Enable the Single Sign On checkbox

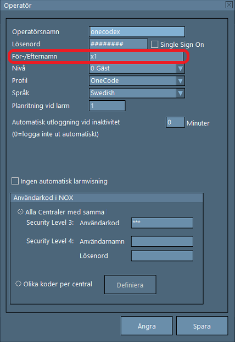pyautogui.click(x=154, y=45)
